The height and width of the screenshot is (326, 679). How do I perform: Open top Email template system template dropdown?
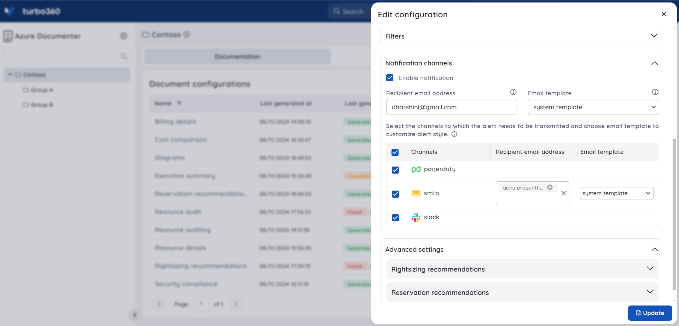pos(593,107)
